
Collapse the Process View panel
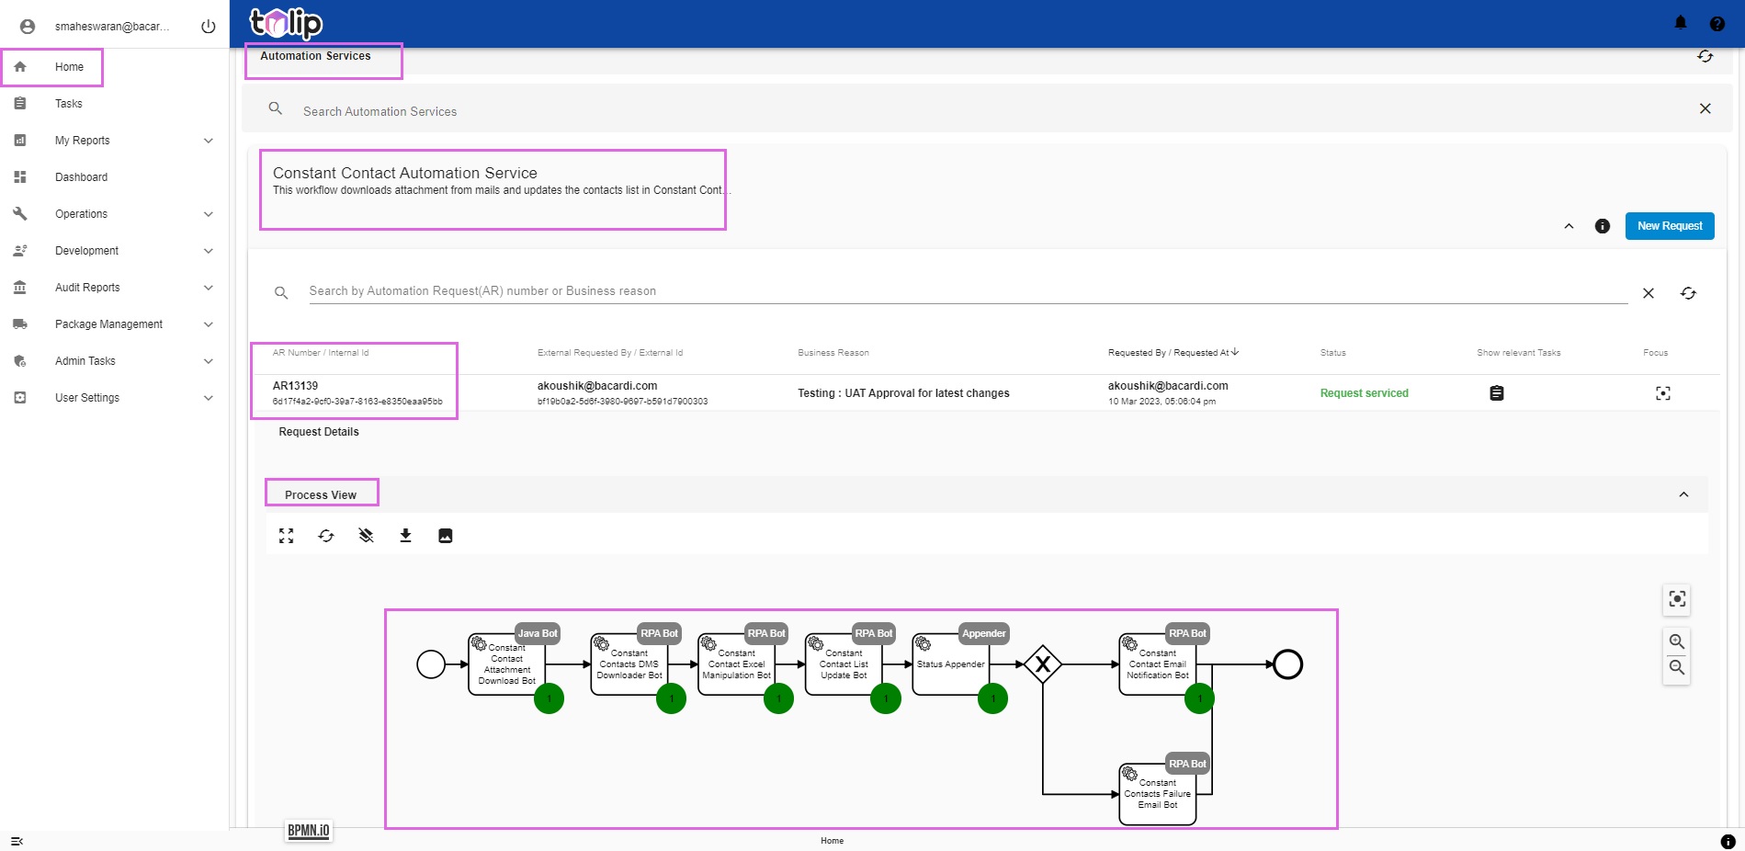pos(1683,494)
